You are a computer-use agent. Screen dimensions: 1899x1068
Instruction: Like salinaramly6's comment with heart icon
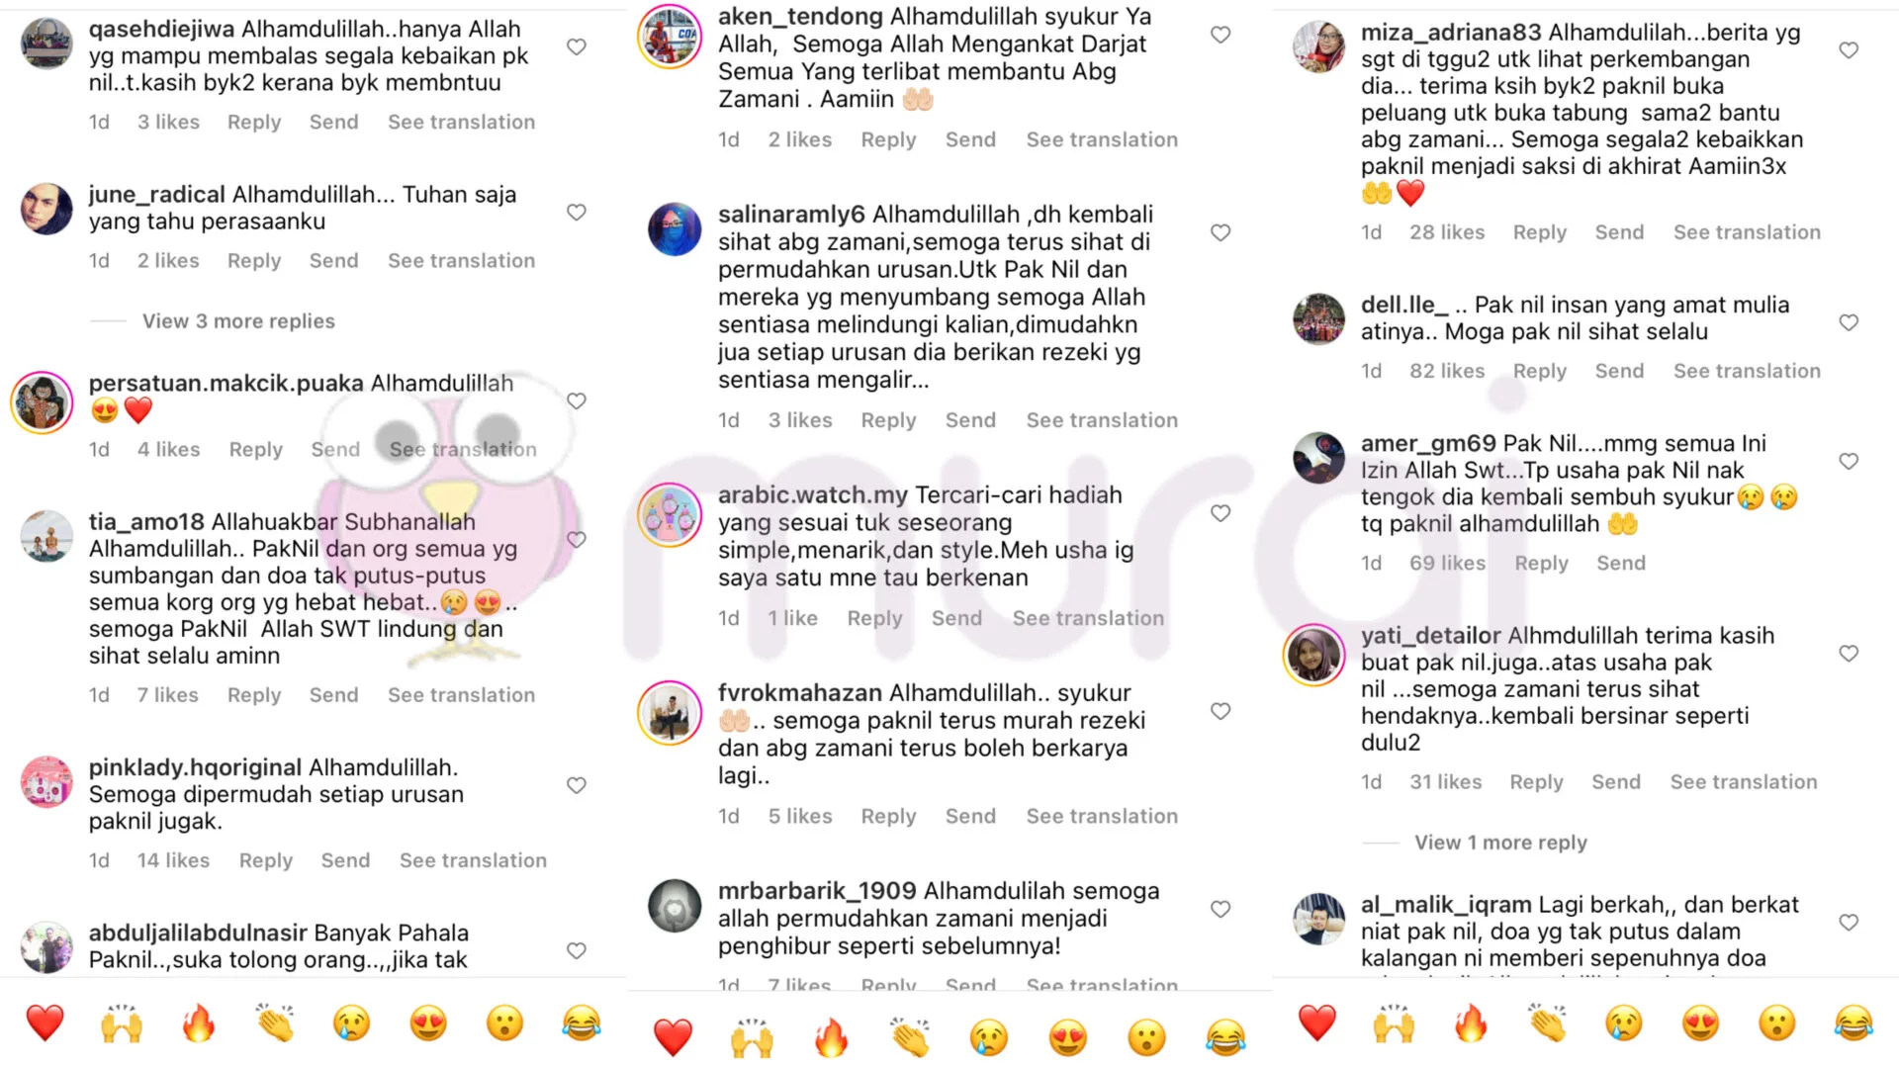point(1221,232)
